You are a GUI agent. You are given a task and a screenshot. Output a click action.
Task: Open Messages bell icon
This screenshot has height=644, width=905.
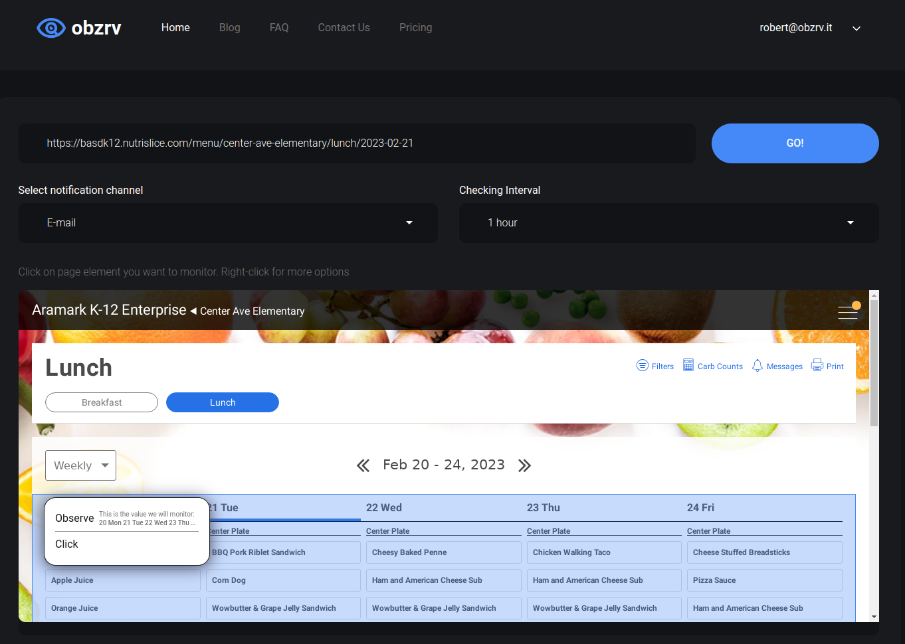click(757, 366)
